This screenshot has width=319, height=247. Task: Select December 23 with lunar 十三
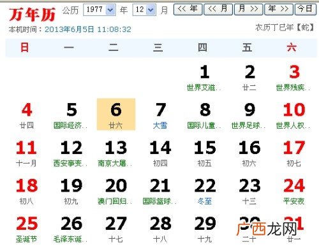[249, 192]
